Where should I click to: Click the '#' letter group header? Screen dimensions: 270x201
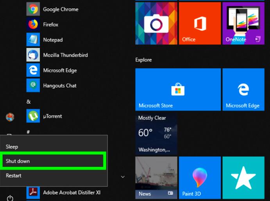(x=28, y=132)
